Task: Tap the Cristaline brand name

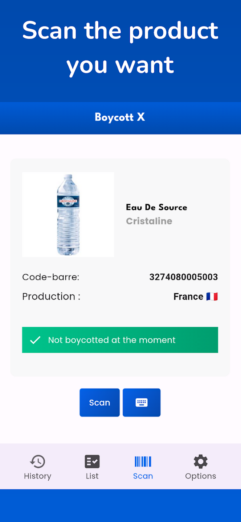Action: [x=149, y=221]
